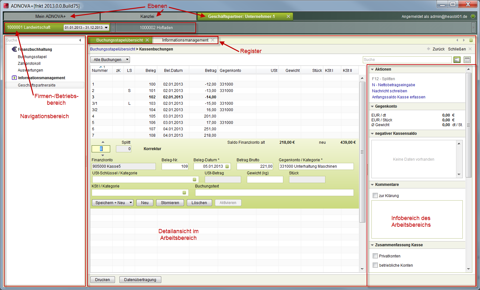
Task: Check the 'zur Klärung' checkbox
Action: (x=375, y=195)
